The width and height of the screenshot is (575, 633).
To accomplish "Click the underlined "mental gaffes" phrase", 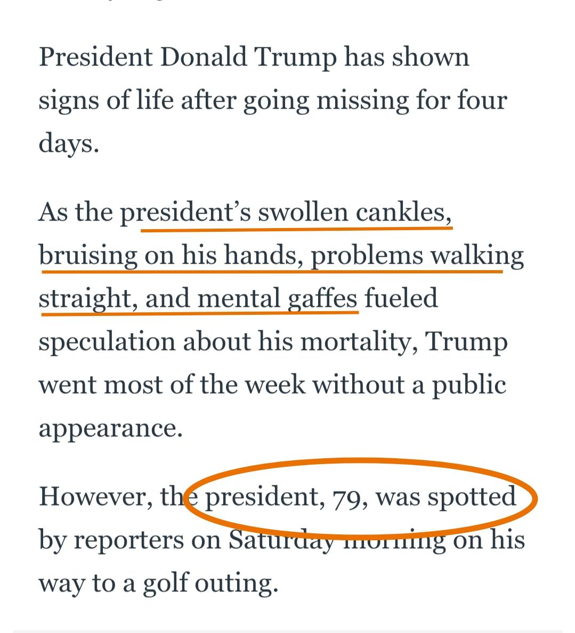I will 277,298.
